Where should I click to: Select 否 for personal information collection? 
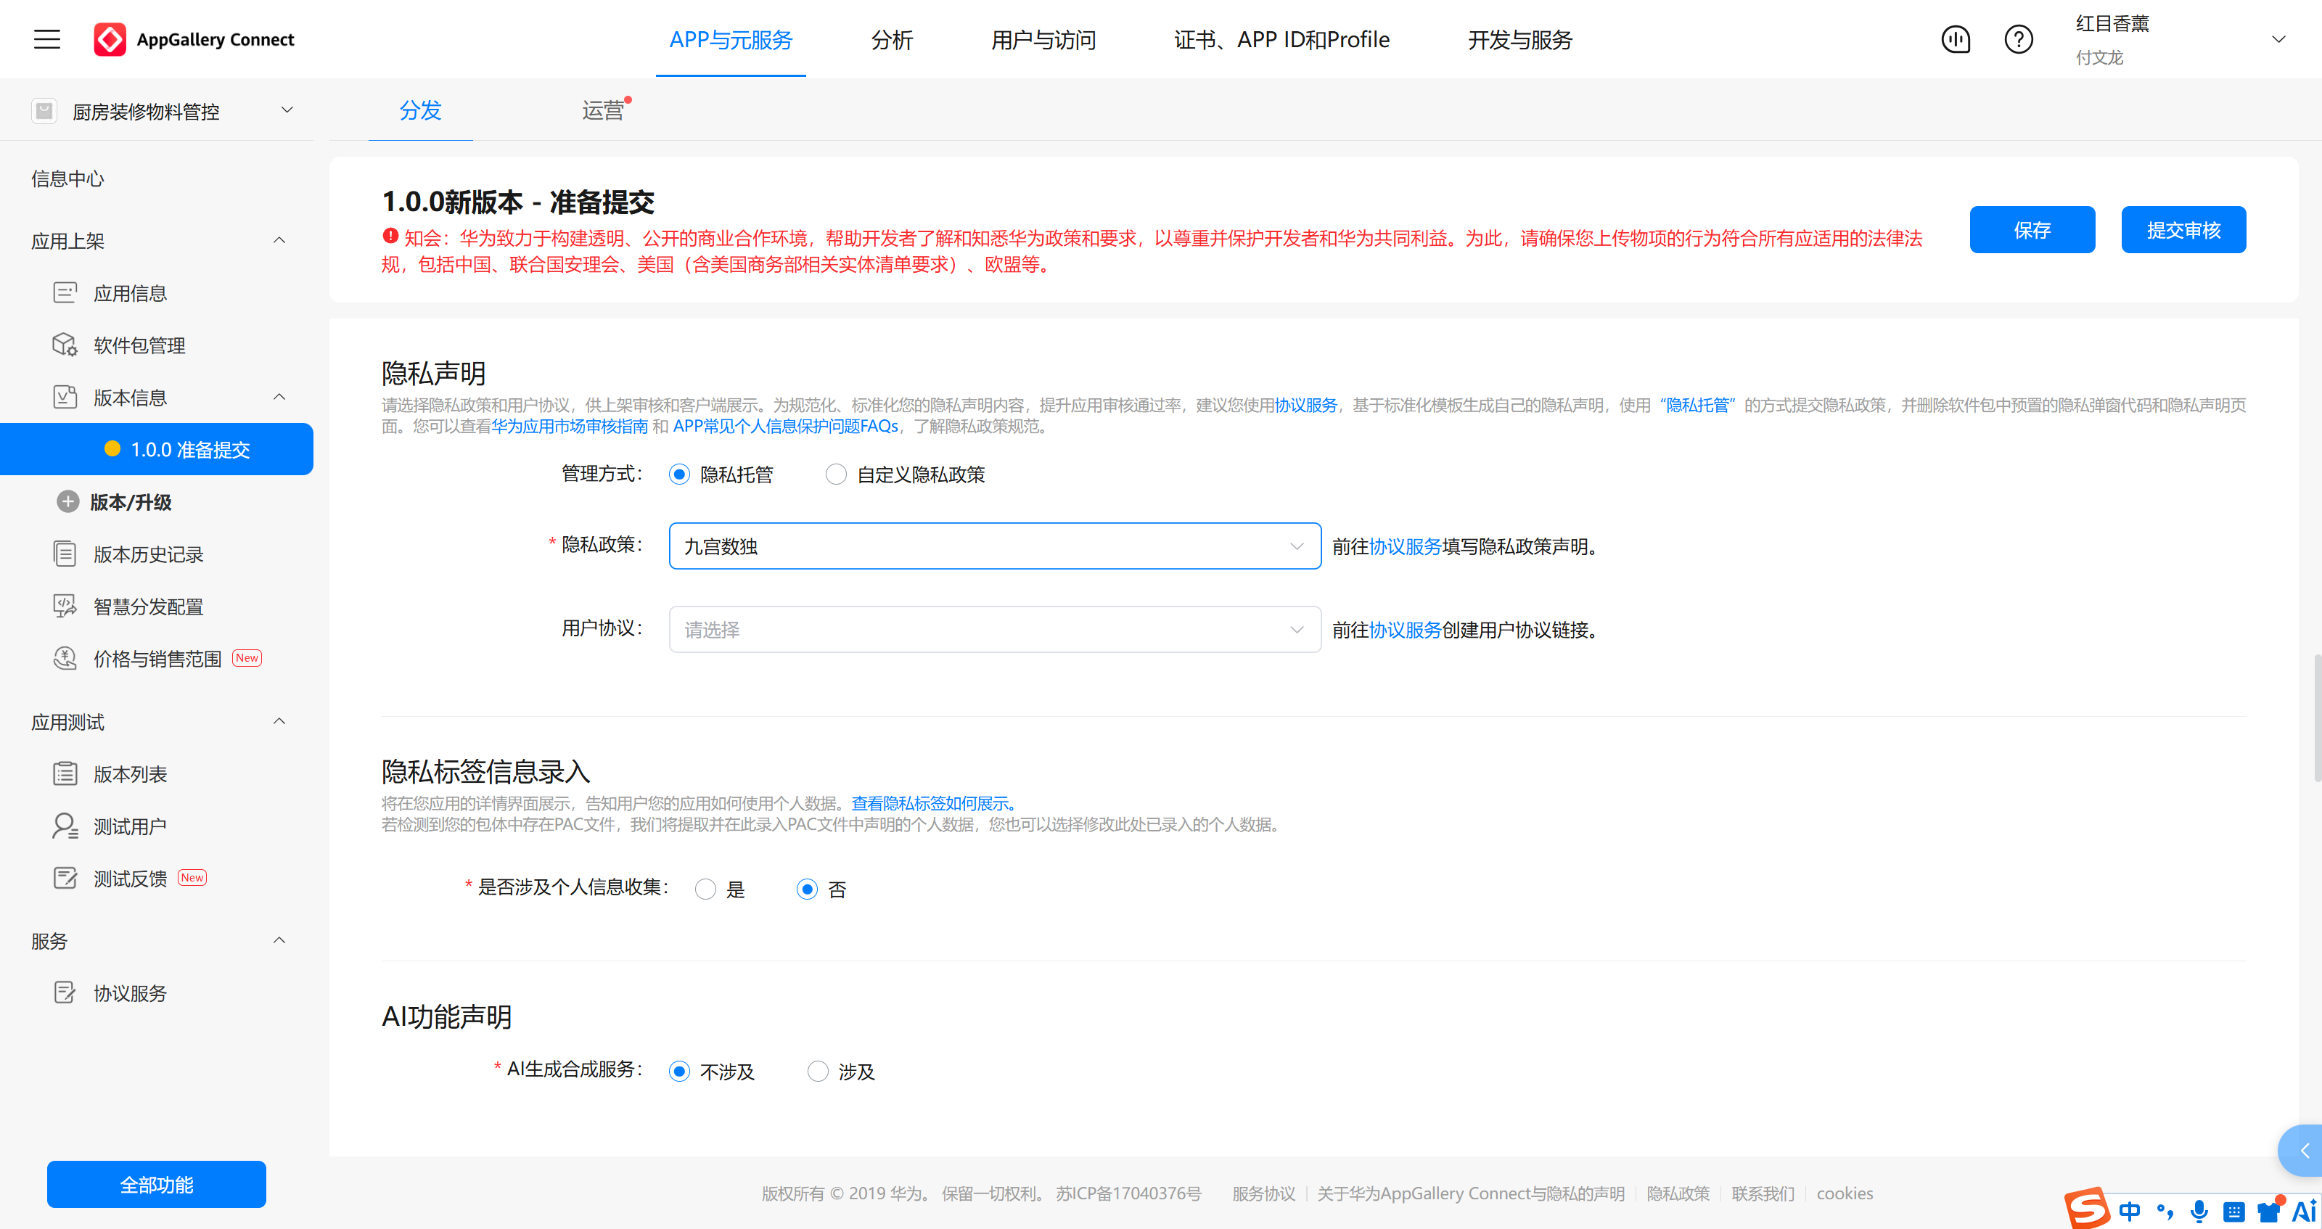807,889
